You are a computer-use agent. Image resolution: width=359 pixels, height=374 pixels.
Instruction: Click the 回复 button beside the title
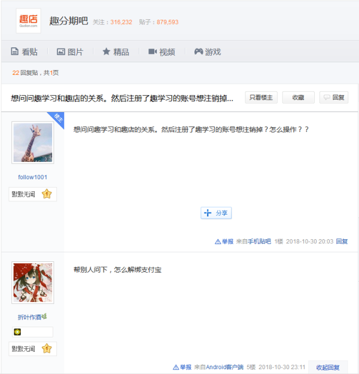point(334,97)
